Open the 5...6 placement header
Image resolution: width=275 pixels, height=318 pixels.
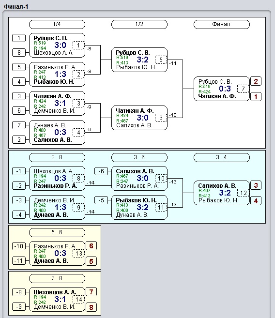click(57, 232)
